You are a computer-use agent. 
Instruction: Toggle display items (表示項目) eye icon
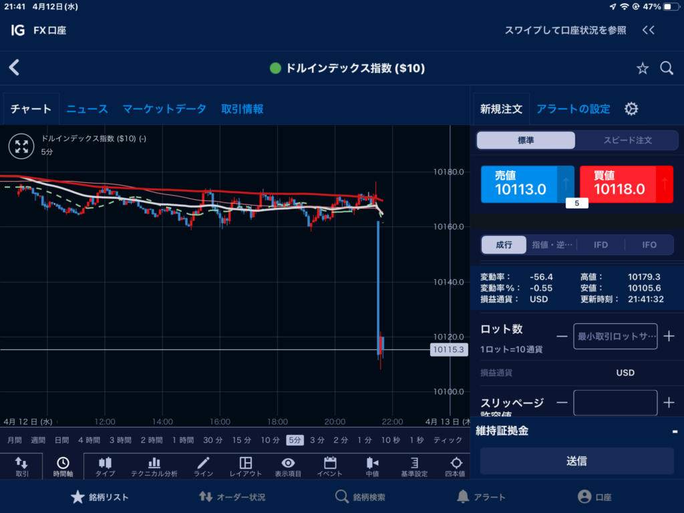[x=288, y=466]
